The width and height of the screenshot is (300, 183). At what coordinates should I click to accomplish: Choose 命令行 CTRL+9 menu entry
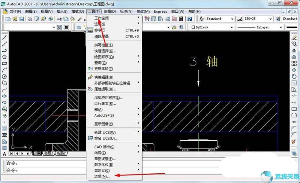click(x=114, y=30)
